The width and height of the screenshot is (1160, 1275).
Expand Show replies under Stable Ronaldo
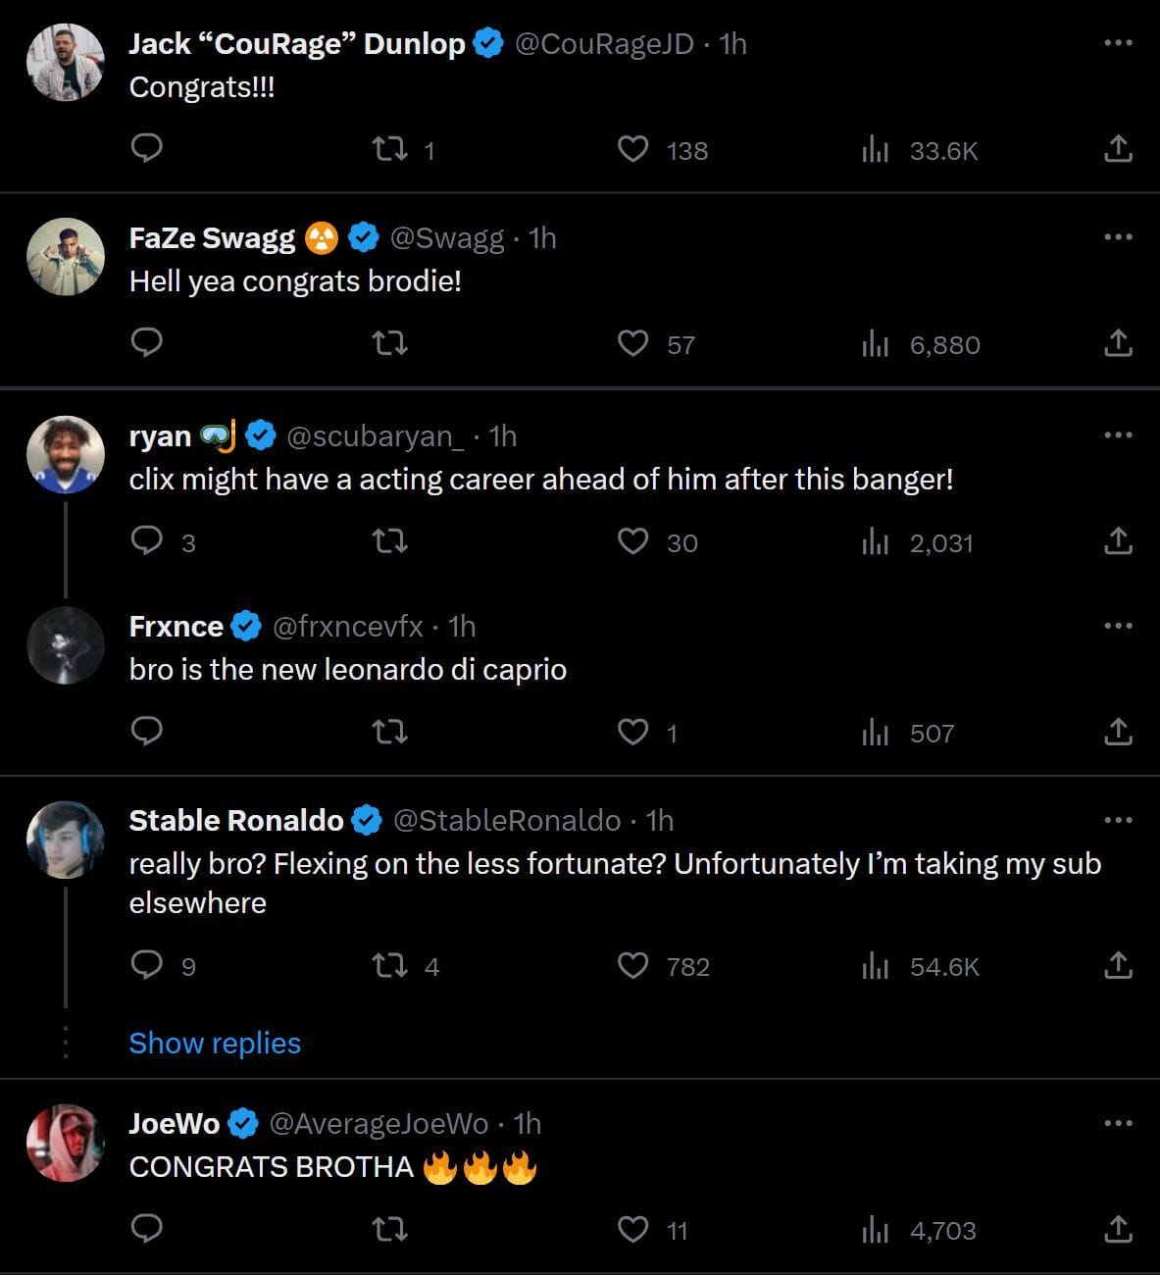coord(215,1043)
